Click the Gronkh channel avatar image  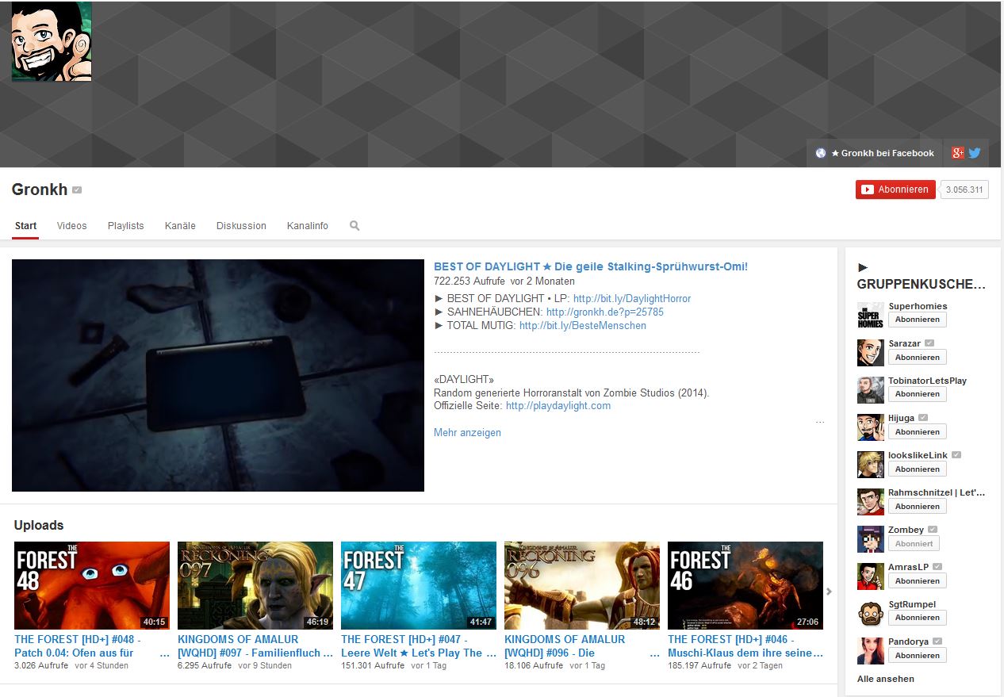click(x=52, y=41)
